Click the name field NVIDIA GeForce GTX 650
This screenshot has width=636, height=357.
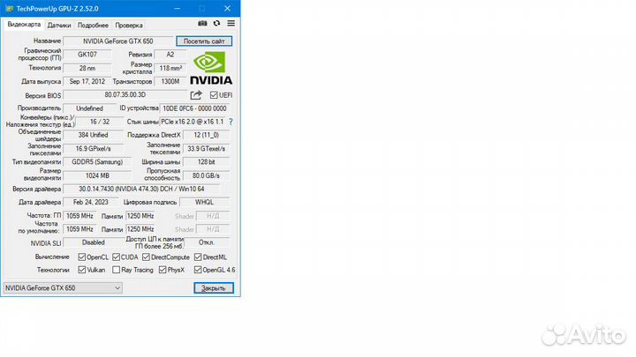coord(118,41)
